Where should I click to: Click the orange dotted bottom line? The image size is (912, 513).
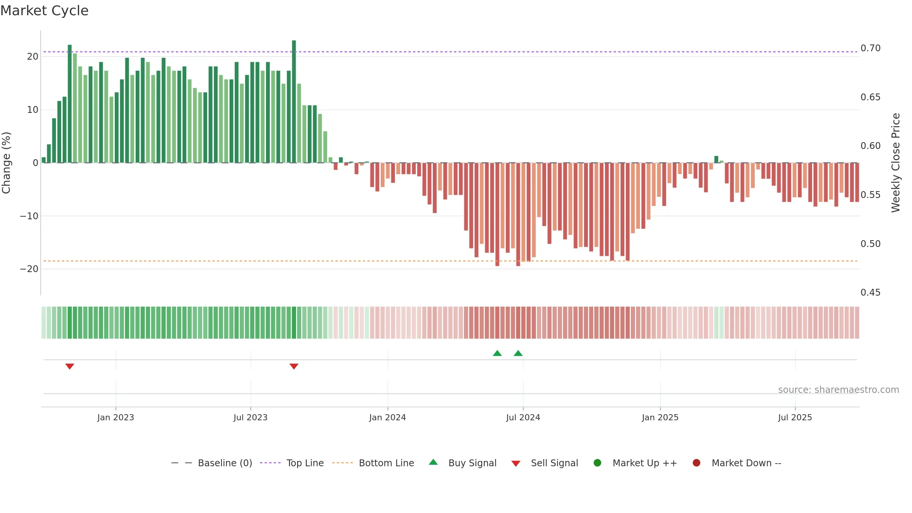[450, 261]
